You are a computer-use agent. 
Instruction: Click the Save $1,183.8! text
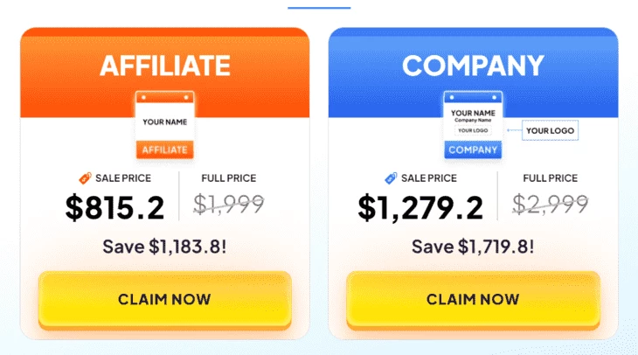164,247
